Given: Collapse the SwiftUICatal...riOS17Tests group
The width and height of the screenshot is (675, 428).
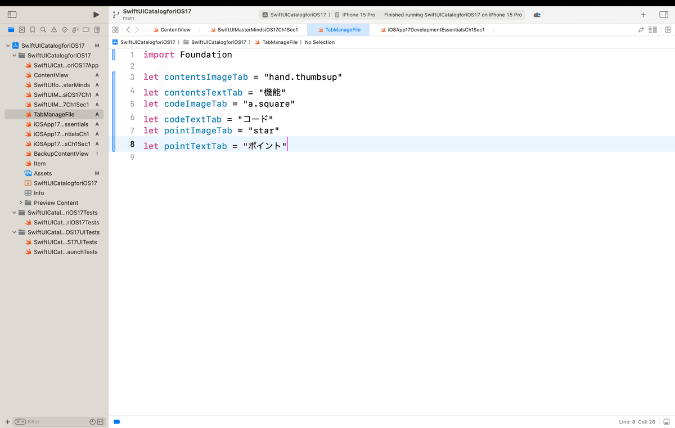Looking at the screenshot, I should [x=15, y=213].
